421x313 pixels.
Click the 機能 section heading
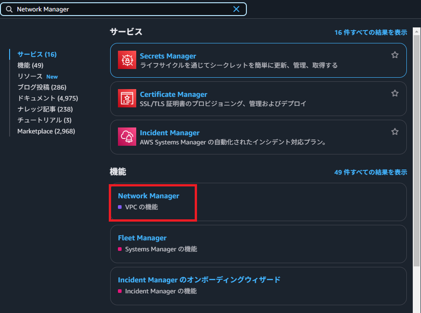click(118, 171)
